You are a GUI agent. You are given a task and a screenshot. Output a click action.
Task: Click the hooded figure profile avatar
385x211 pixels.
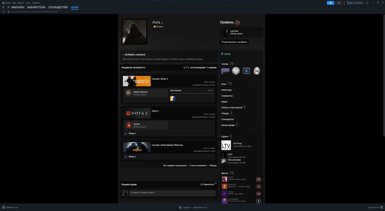point(134,32)
